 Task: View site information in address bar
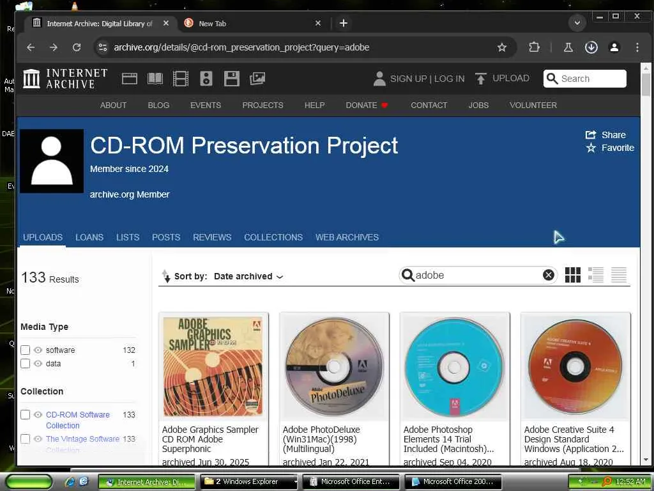click(x=103, y=47)
